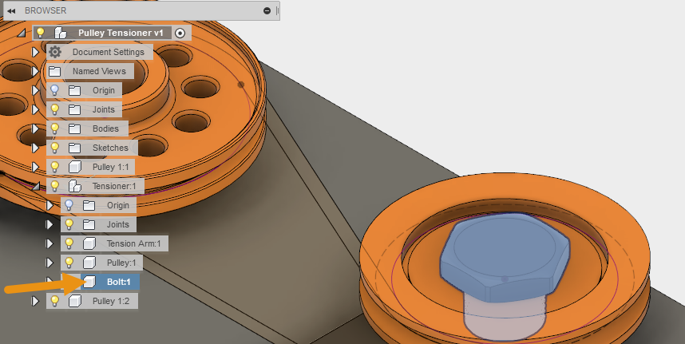Expand the Sketches folder
This screenshot has width=685, height=344.
click(35, 148)
